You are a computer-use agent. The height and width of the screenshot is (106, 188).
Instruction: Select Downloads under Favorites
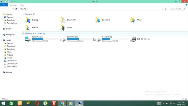[x=11, y=20]
